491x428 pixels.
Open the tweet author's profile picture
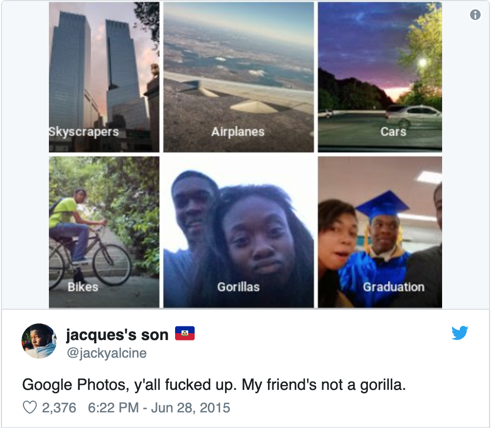[x=39, y=341]
